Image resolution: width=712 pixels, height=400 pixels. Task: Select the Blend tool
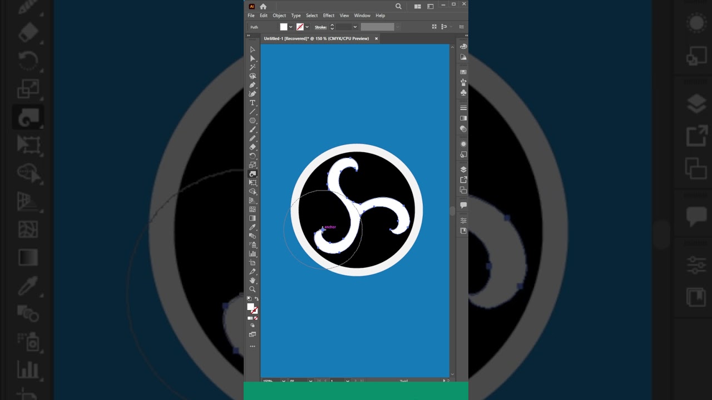tap(253, 236)
